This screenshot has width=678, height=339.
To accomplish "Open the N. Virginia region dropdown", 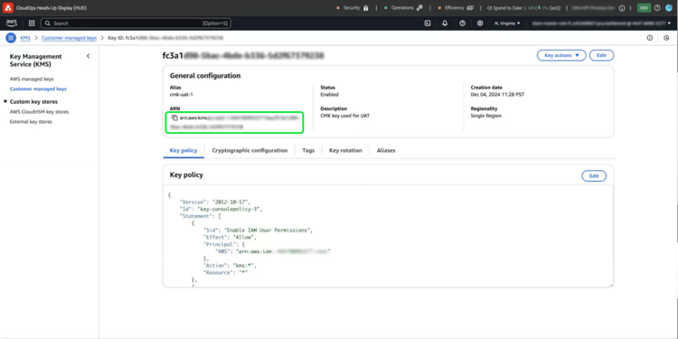I will (507, 24).
